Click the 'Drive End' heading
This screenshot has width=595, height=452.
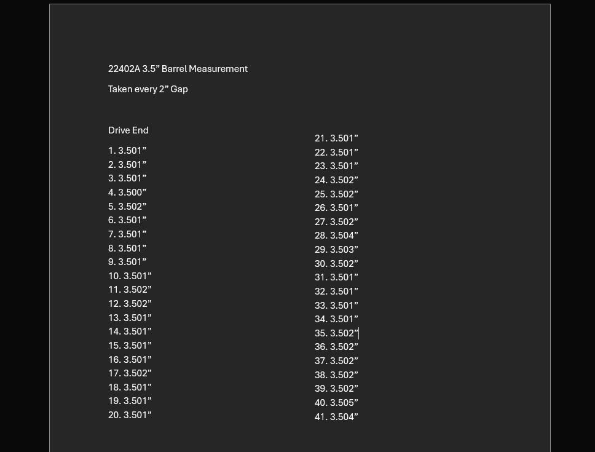pyautogui.click(x=128, y=130)
